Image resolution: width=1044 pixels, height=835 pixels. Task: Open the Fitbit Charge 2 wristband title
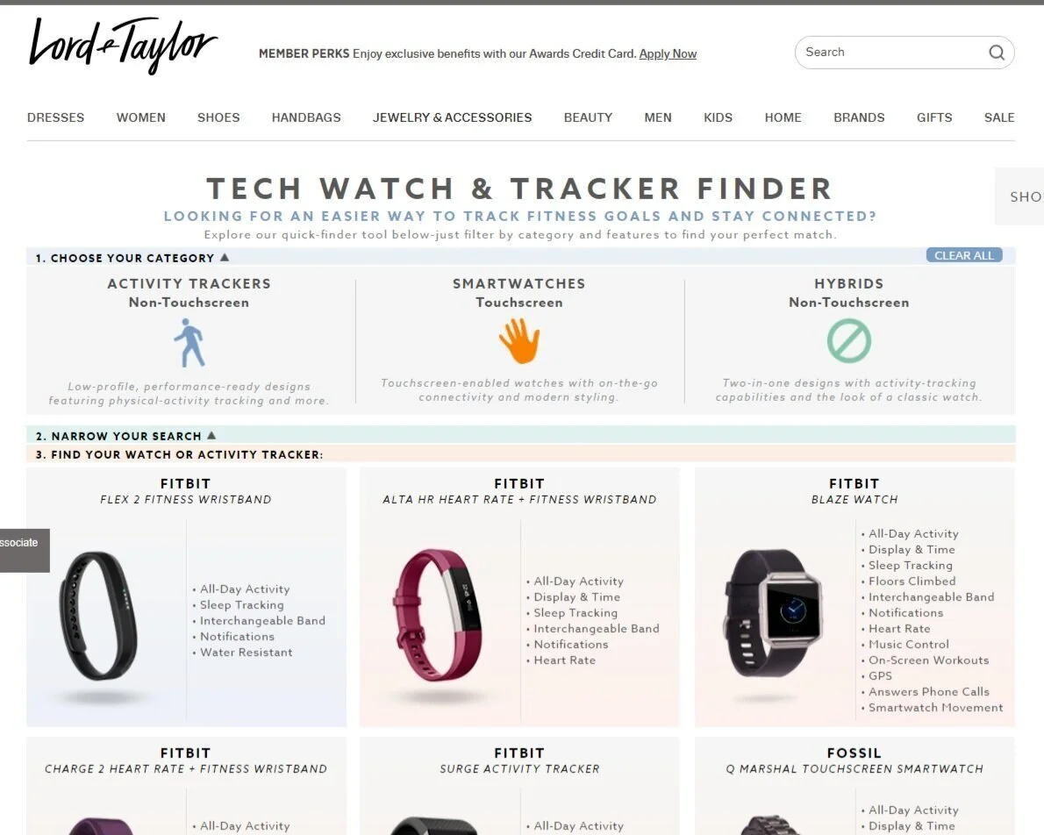[x=186, y=760]
